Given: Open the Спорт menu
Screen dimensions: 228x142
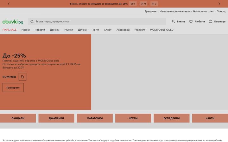Looking at the screenshot, I should [x=108, y=30].
